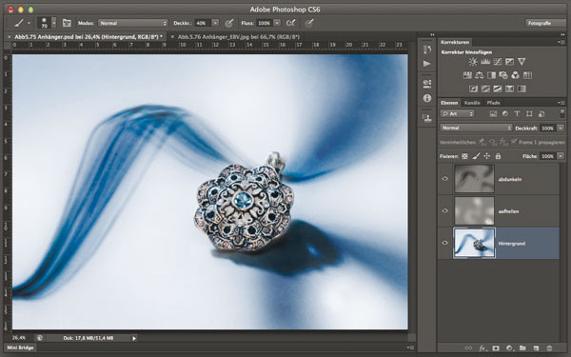Enable airbrush build-up icon
571x357 pixels.
pyautogui.click(x=290, y=23)
